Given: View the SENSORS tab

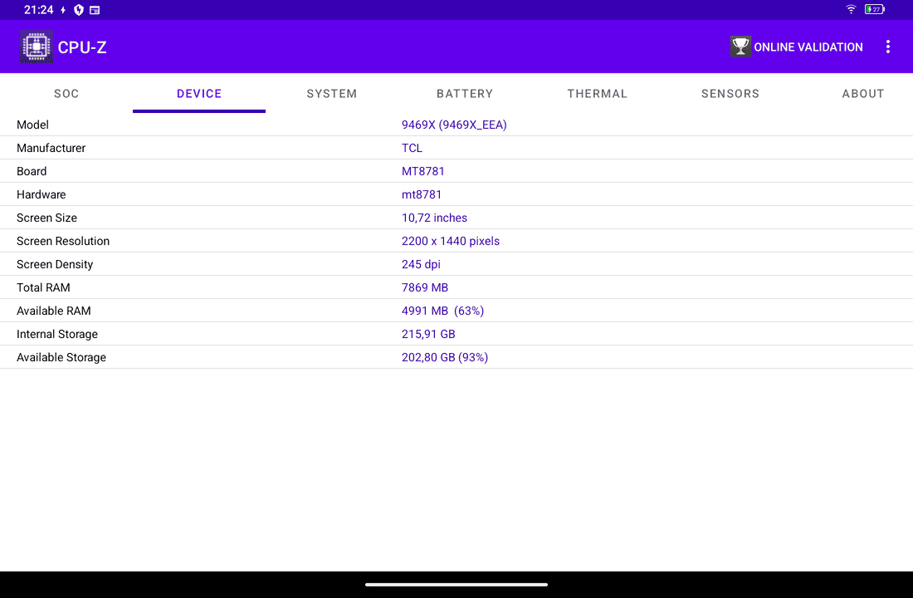Looking at the screenshot, I should click(730, 94).
